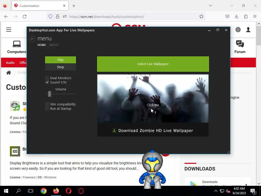The image size is (261, 196).
Task: Enable the Win compatibility checkbox
Action: 47,104
